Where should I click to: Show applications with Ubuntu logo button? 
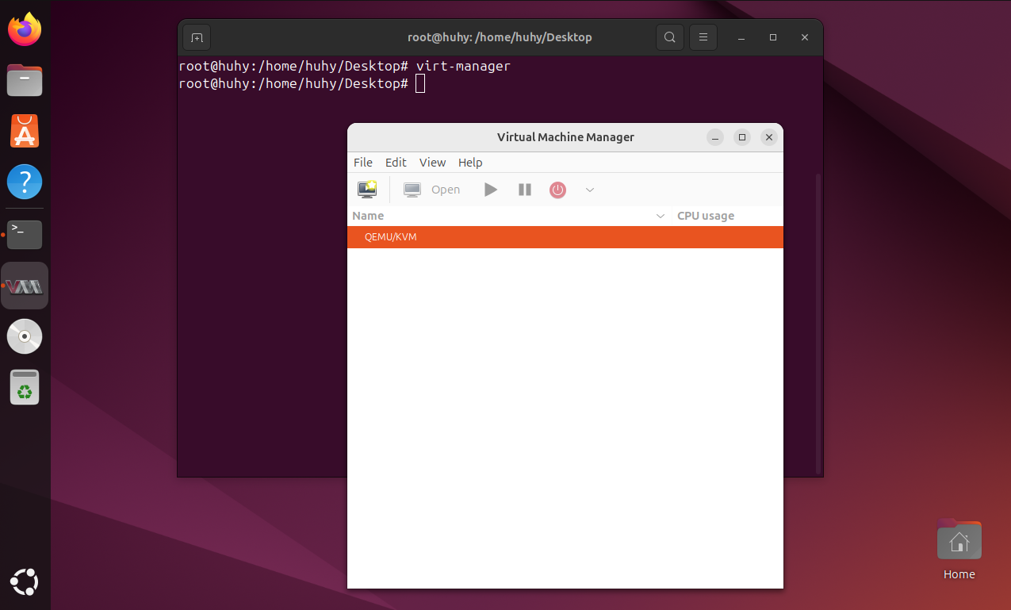pyautogui.click(x=25, y=582)
